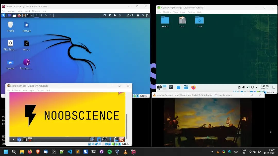Select File System icon on Kali desktop
This screenshot has height=156, width=278.
10,46
